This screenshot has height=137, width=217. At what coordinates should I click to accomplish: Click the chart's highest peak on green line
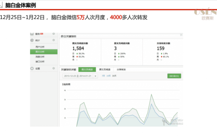click(152, 94)
